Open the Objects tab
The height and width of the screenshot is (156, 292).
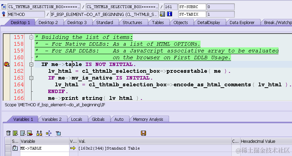pos(181,22)
